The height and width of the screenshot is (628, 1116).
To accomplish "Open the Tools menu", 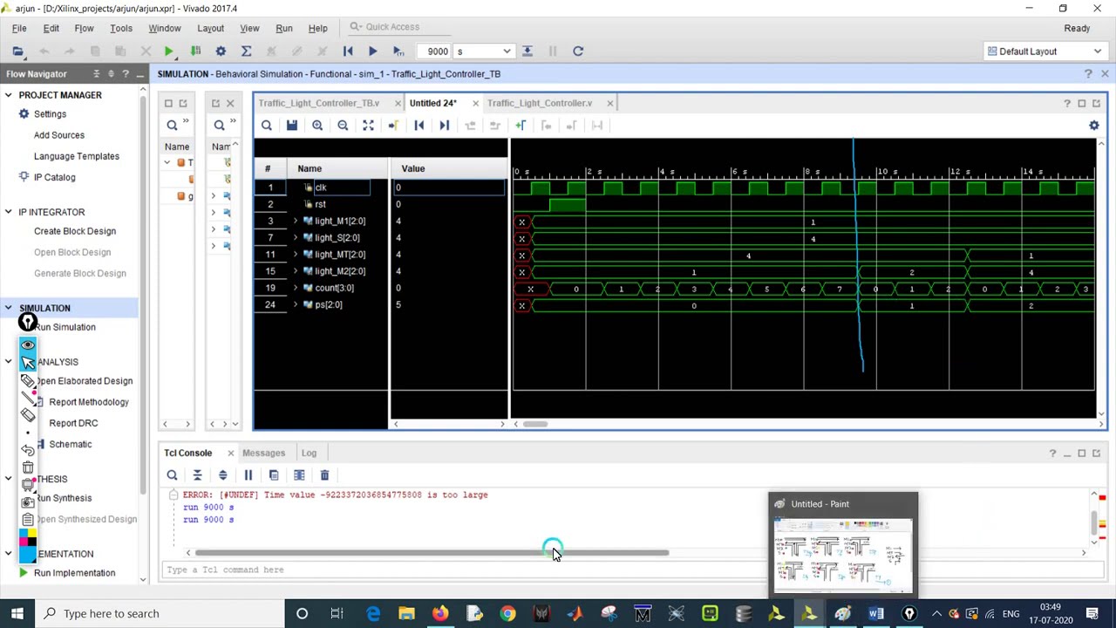I will pyautogui.click(x=121, y=28).
